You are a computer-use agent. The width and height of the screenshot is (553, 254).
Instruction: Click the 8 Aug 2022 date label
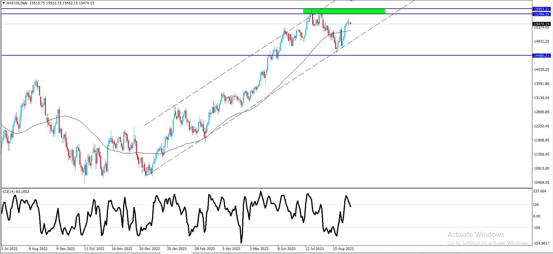(x=38, y=249)
